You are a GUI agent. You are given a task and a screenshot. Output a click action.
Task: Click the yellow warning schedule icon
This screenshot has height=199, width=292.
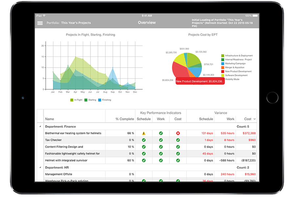(144, 133)
